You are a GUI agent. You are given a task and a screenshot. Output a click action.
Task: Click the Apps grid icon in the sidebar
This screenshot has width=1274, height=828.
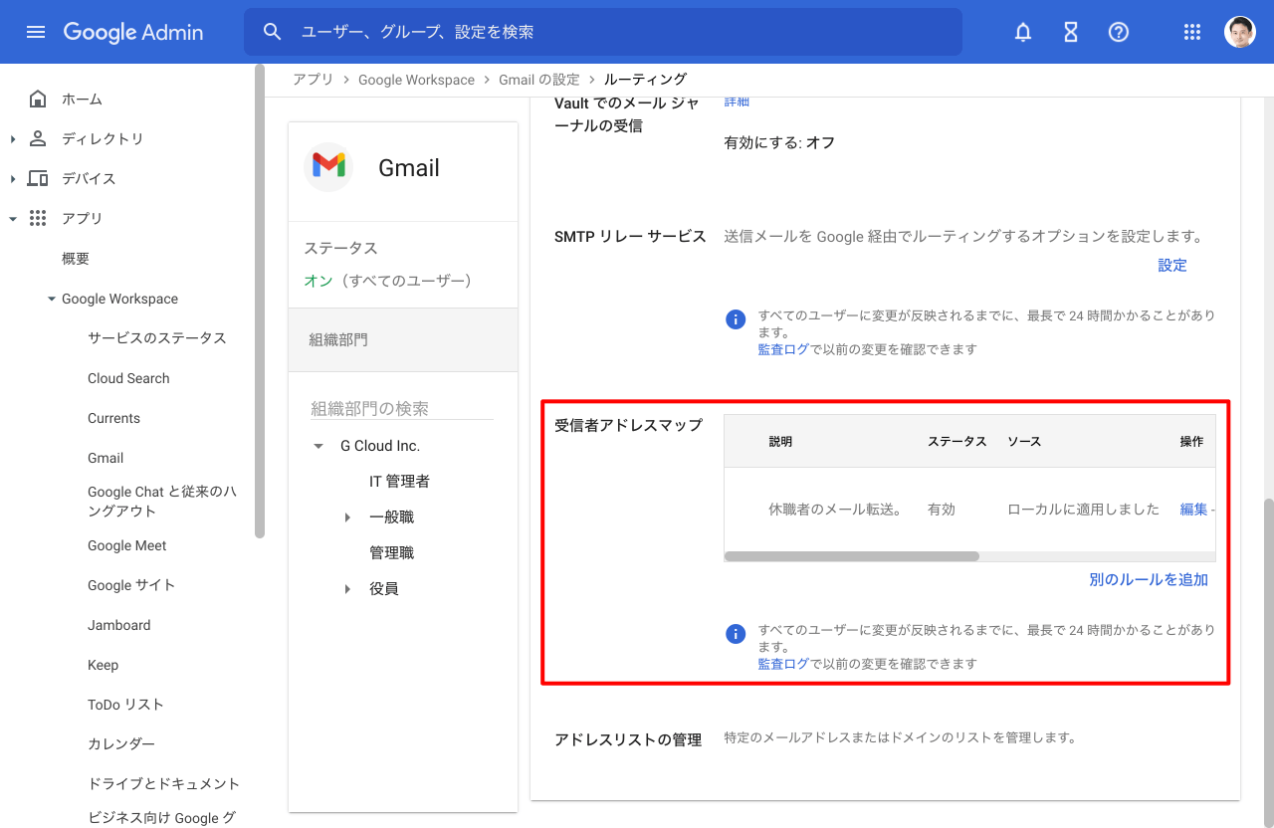(38, 218)
